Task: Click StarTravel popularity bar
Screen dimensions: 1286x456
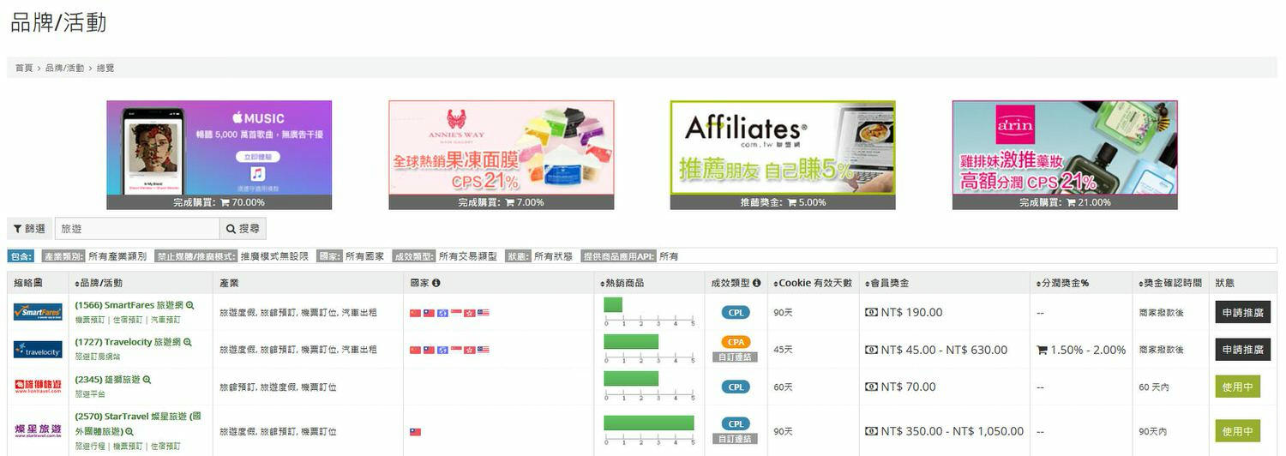Action: pyautogui.click(x=649, y=423)
